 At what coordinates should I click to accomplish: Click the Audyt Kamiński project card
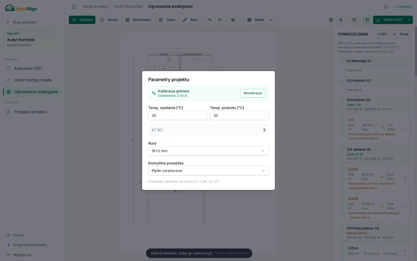(32, 40)
